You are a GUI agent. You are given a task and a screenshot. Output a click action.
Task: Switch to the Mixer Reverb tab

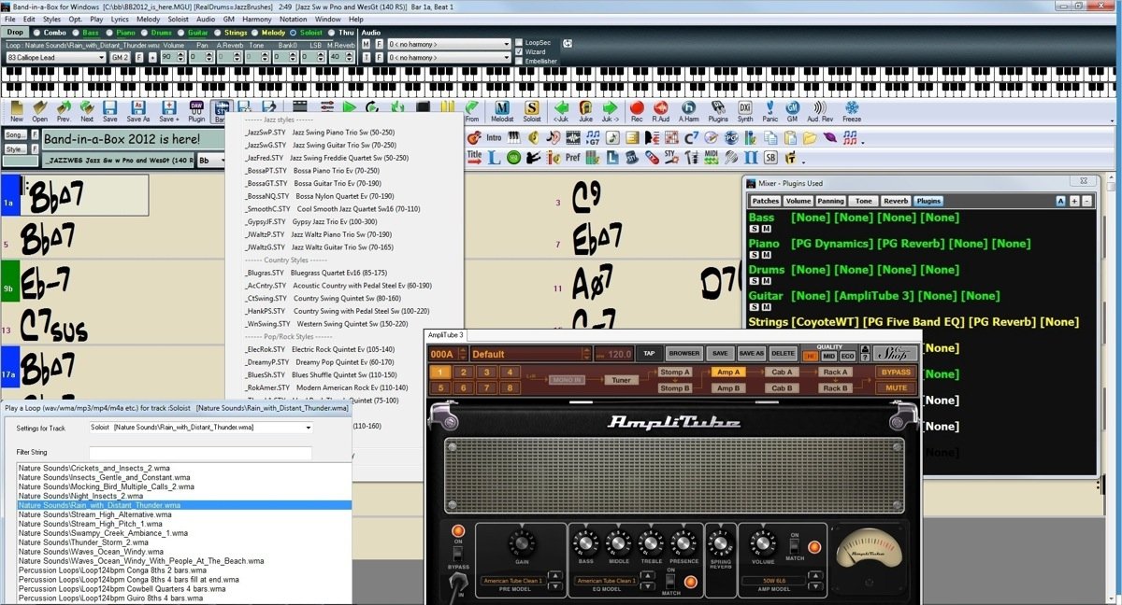click(896, 201)
